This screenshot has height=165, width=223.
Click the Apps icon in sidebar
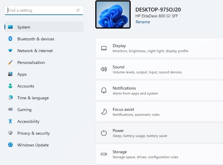(x=10, y=74)
